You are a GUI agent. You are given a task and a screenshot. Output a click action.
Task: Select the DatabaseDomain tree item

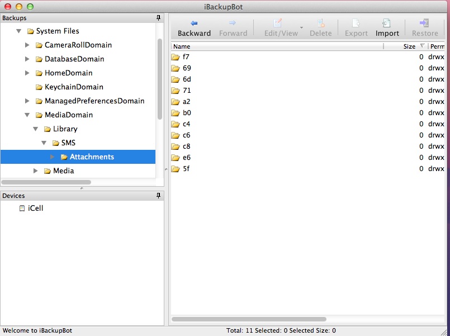(70, 59)
